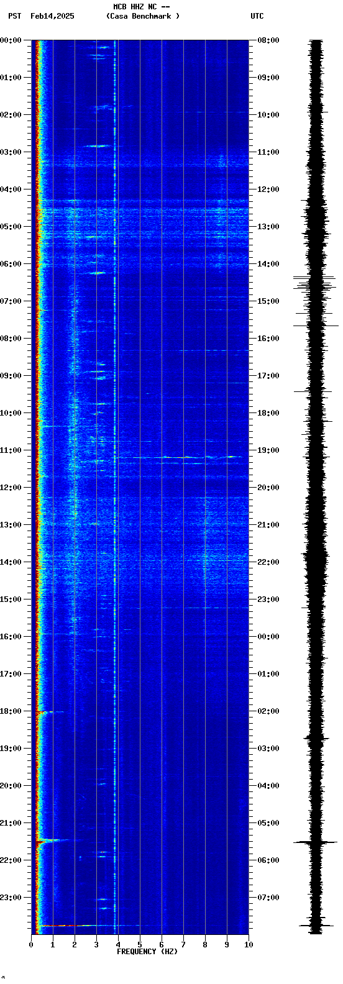Click the 07:00 UTC time tick label

[268, 898]
